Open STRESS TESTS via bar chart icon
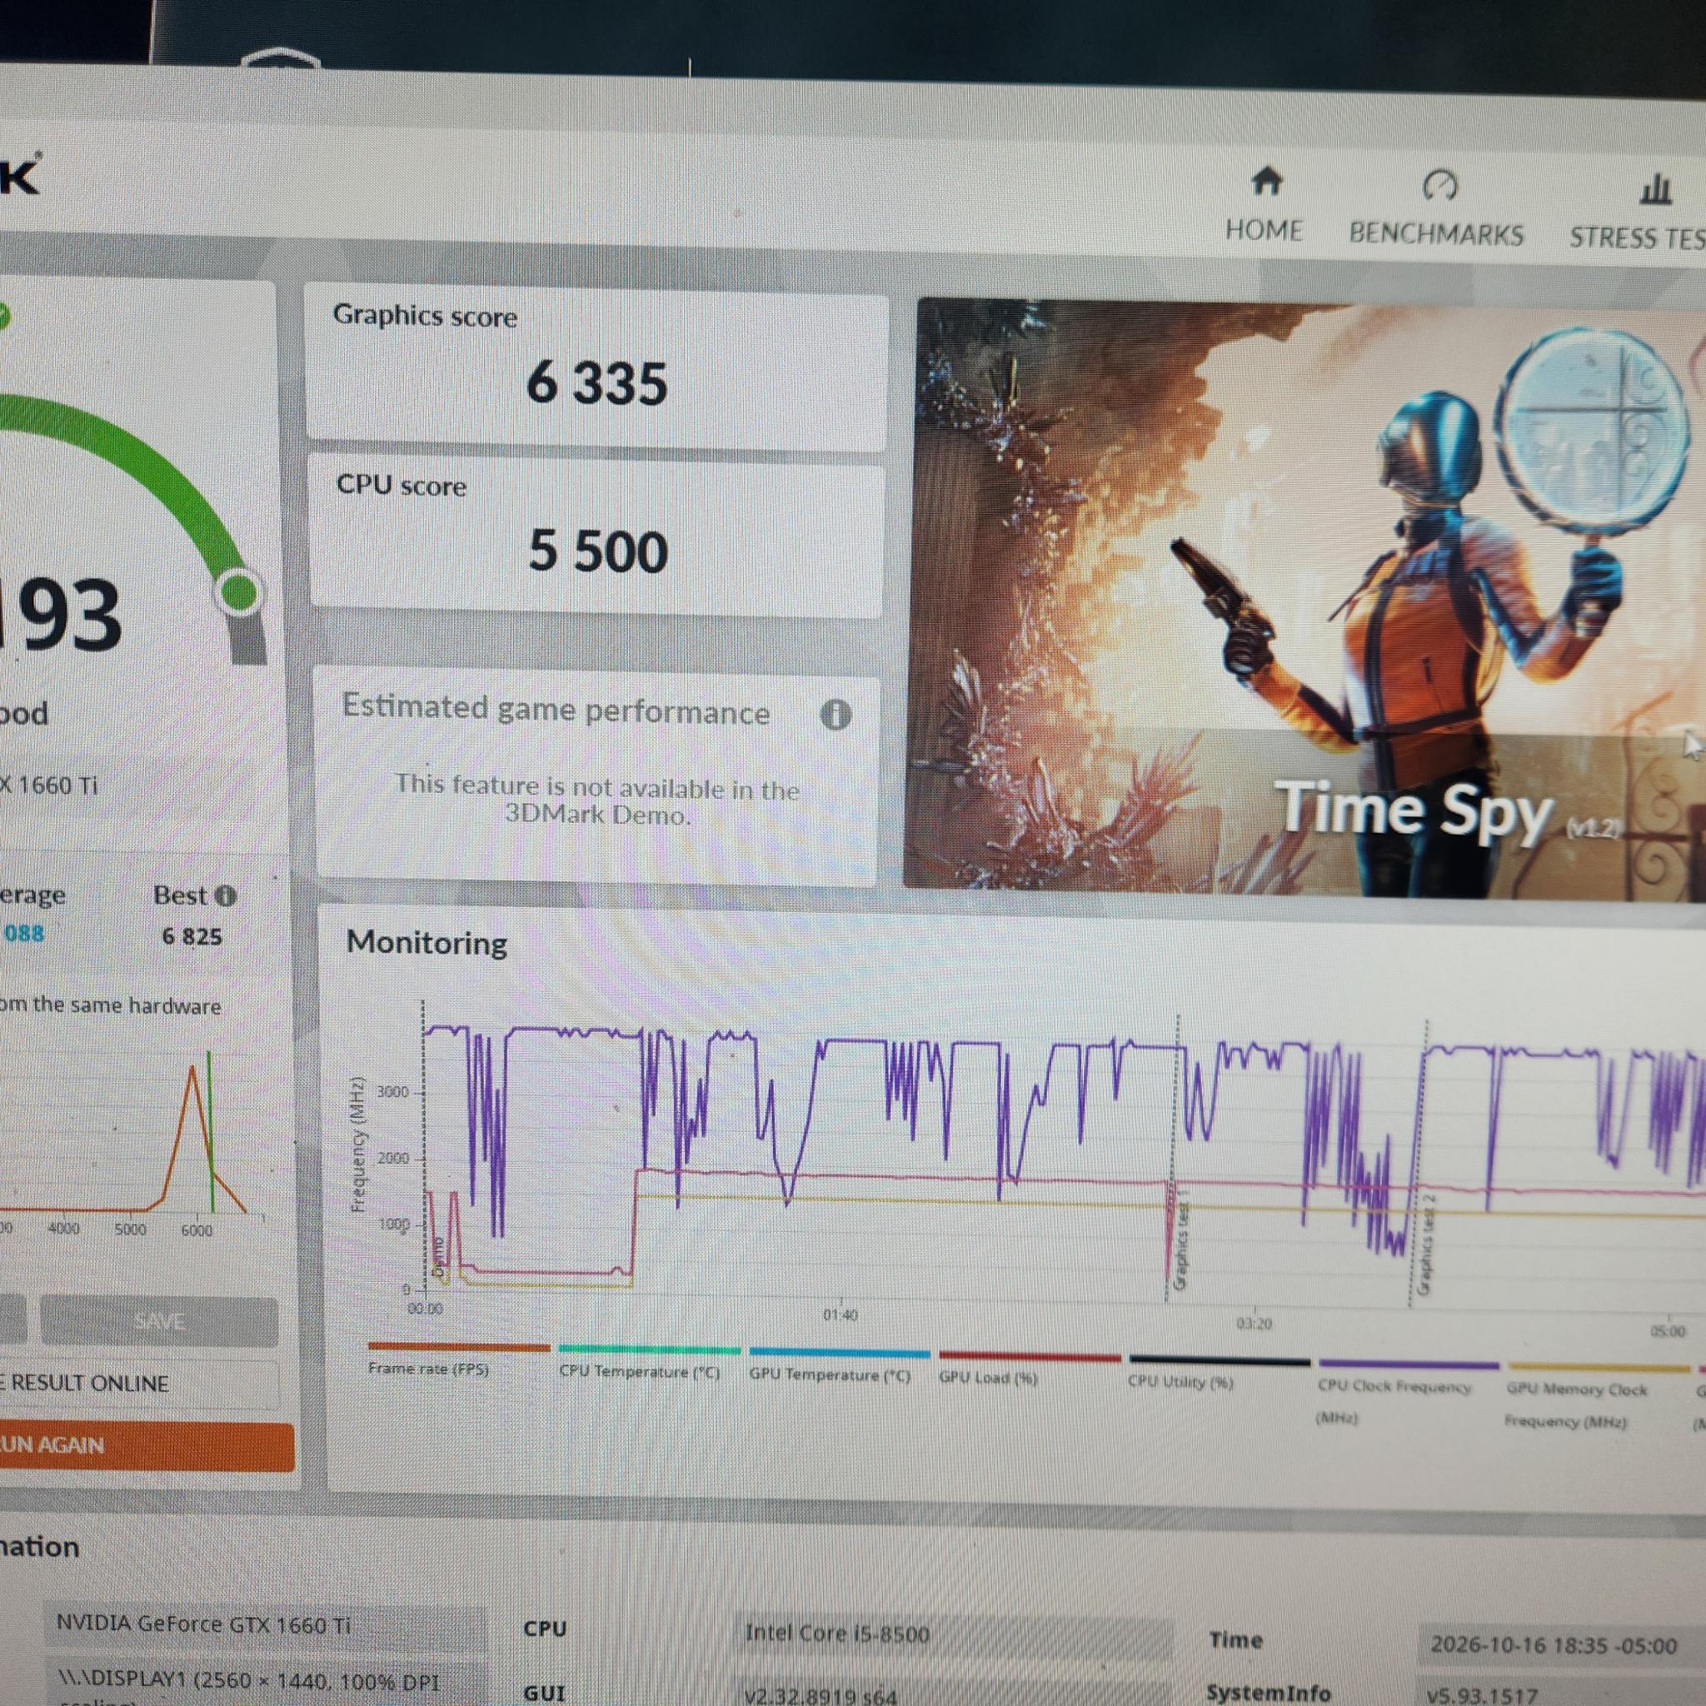Viewport: 1706px width, 1706px height. [x=1656, y=189]
